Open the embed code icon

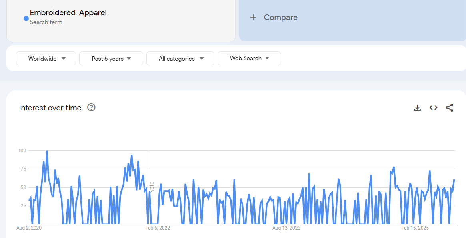pyautogui.click(x=433, y=108)
